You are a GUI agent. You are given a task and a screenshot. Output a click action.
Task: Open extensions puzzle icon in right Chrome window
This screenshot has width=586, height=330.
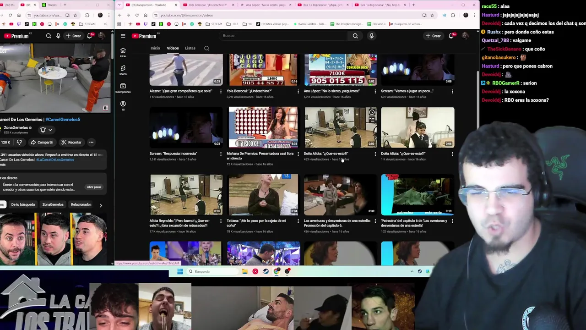(453, 15)
